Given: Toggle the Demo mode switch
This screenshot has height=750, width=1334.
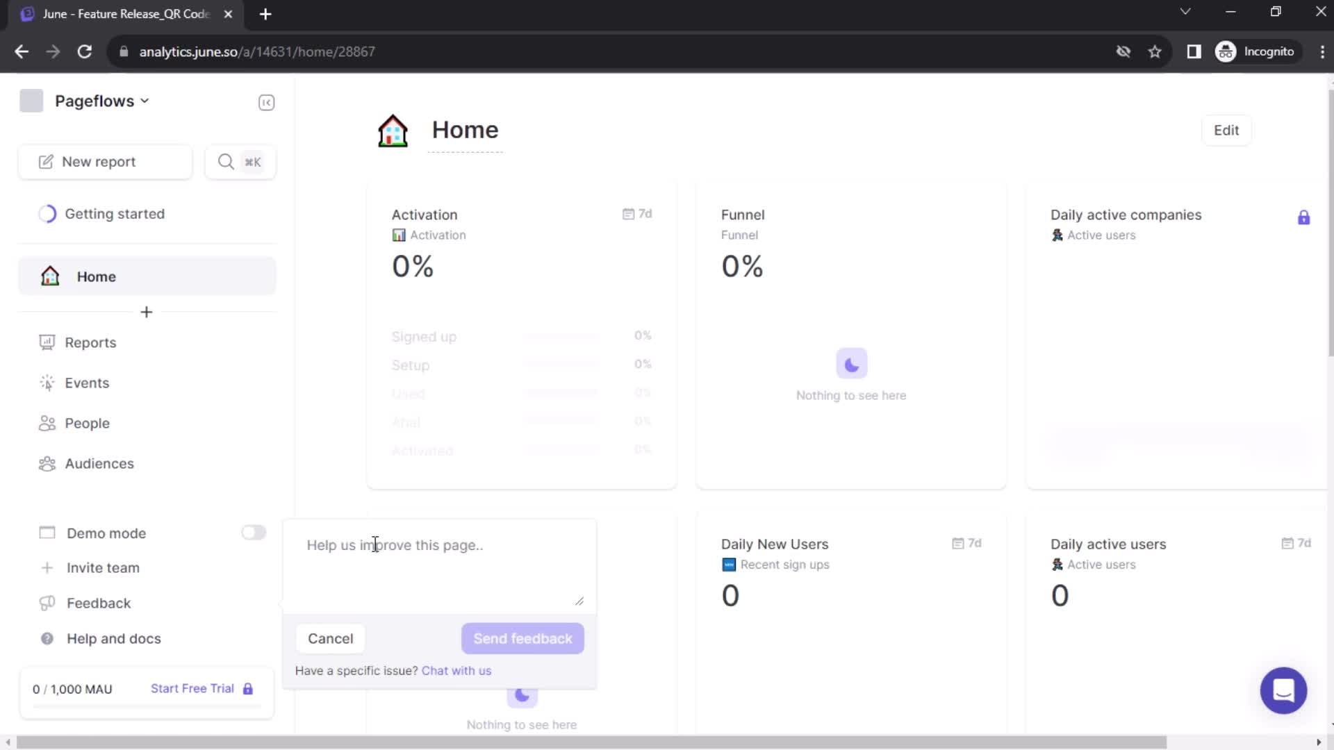Looking at the screenshot, I should [253, 532].
